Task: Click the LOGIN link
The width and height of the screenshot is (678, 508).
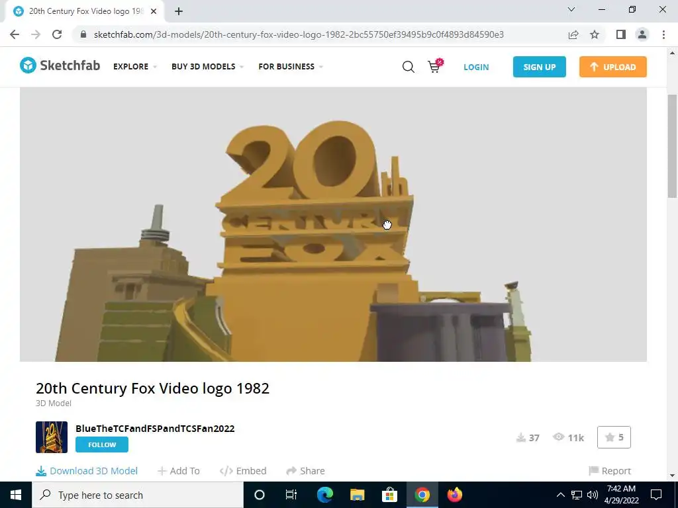Action: pyautogui.click(x=476, y=67)
